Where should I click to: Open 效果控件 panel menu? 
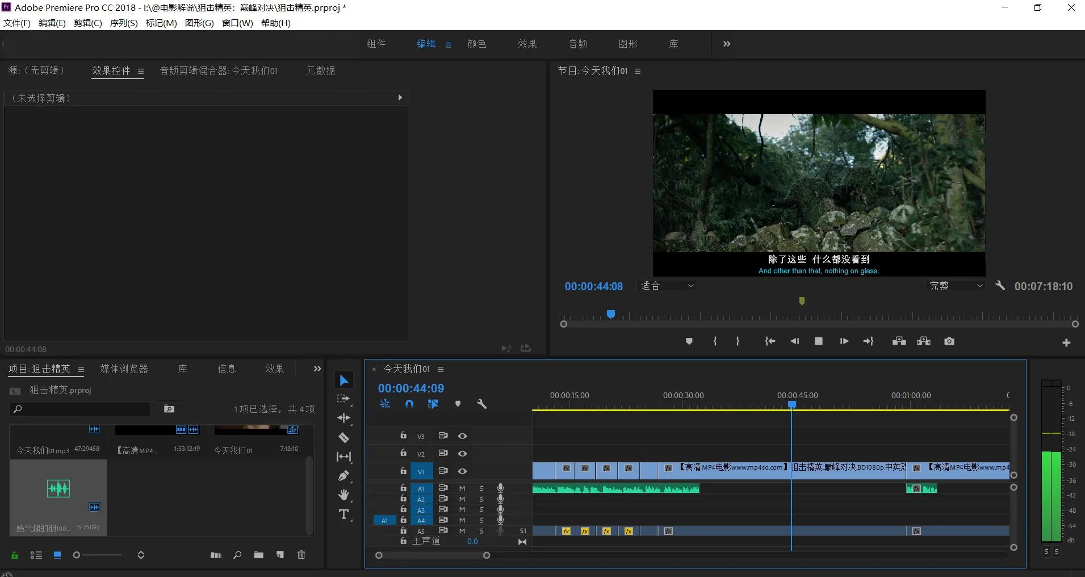click(140, 72)
